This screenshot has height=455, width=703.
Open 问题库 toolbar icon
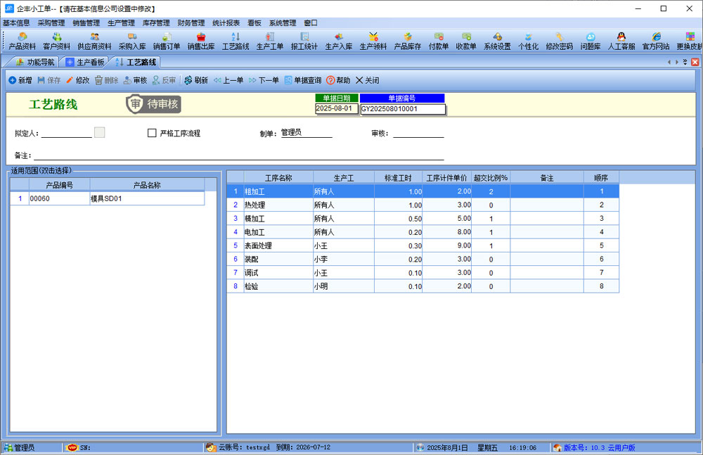[x=591, y=41]
